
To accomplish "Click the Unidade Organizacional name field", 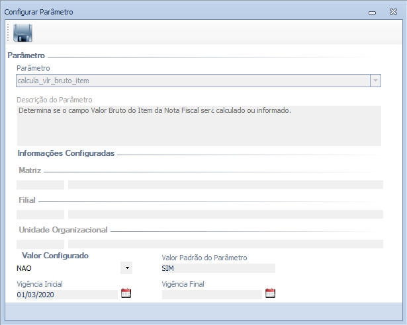I will pyautogui.click(x=225, y=244).
